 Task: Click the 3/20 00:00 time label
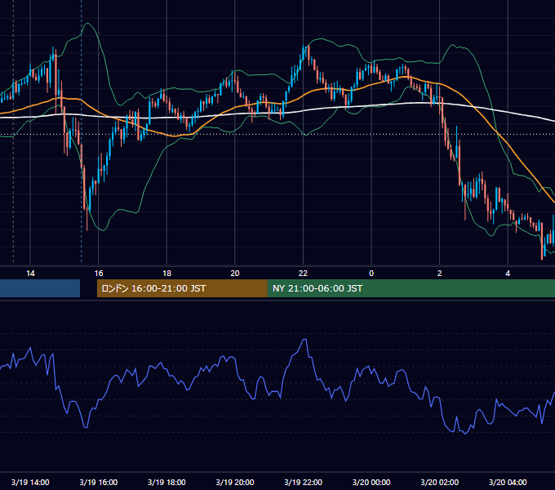[371, 482]
